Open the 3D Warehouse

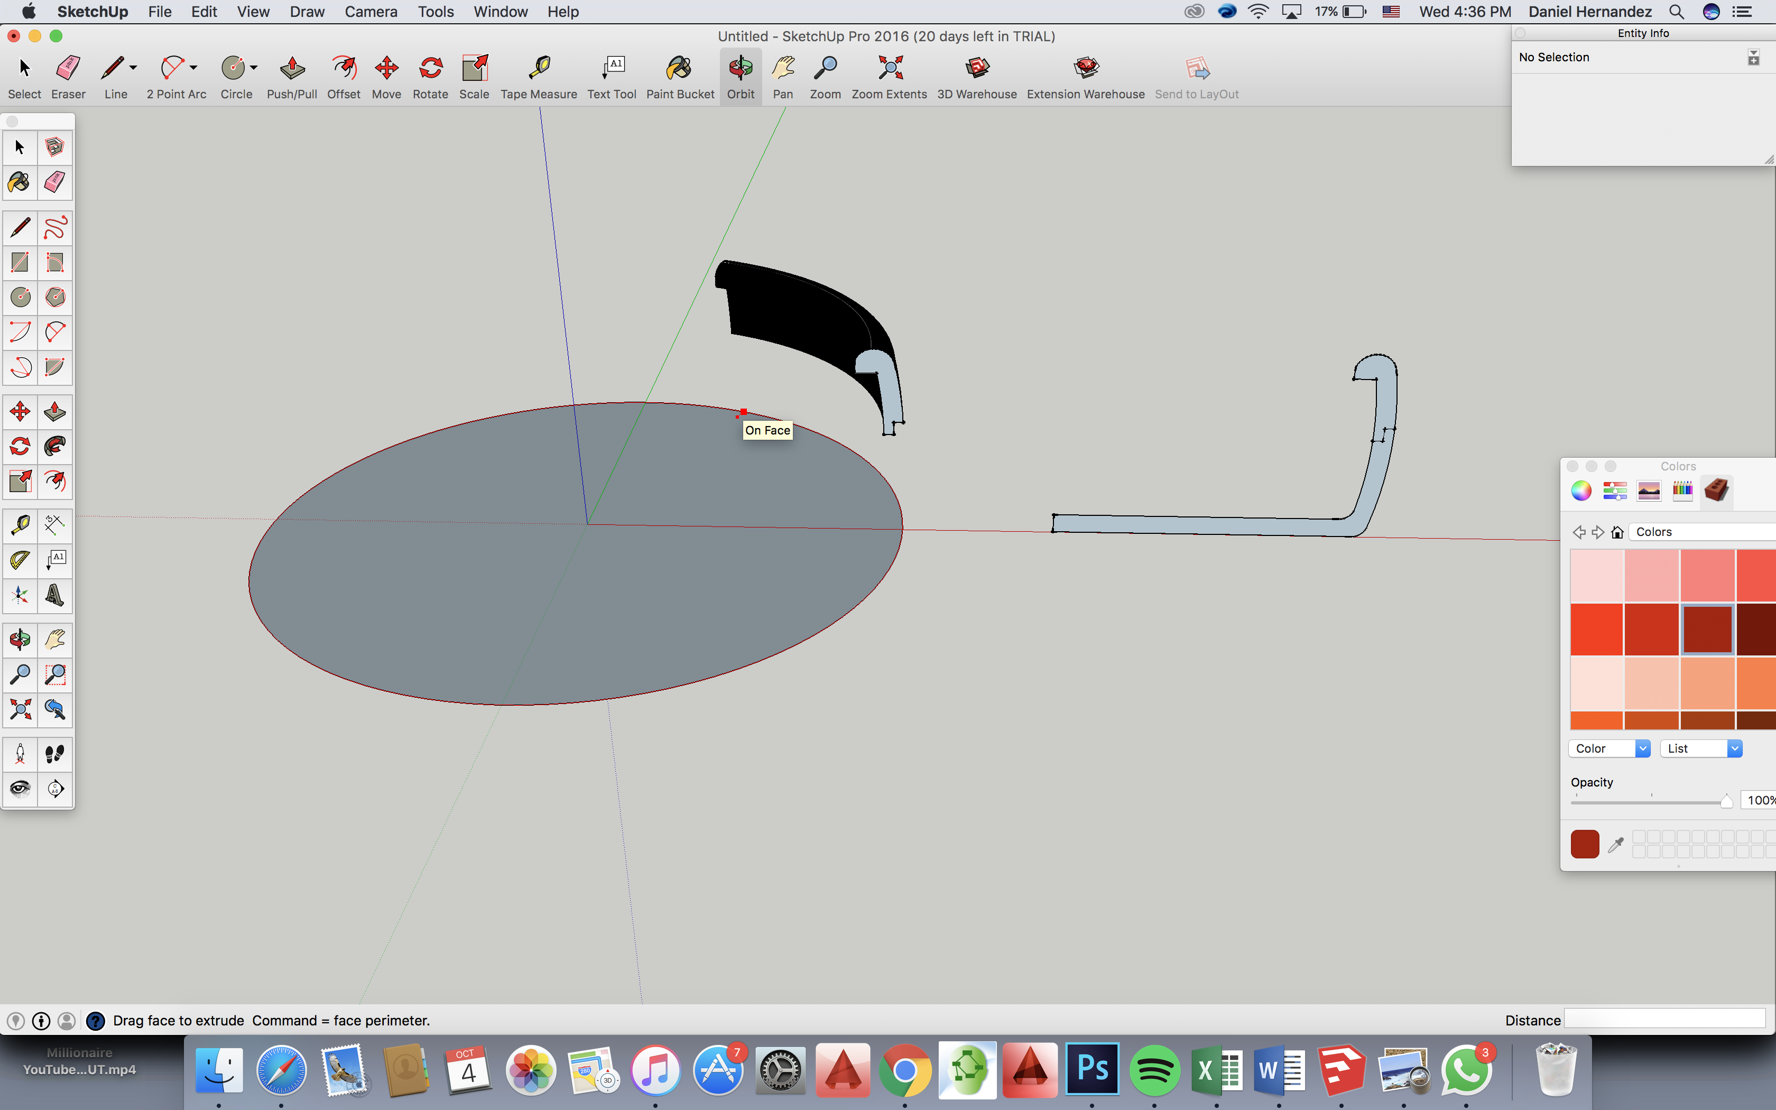click(977, 77)
